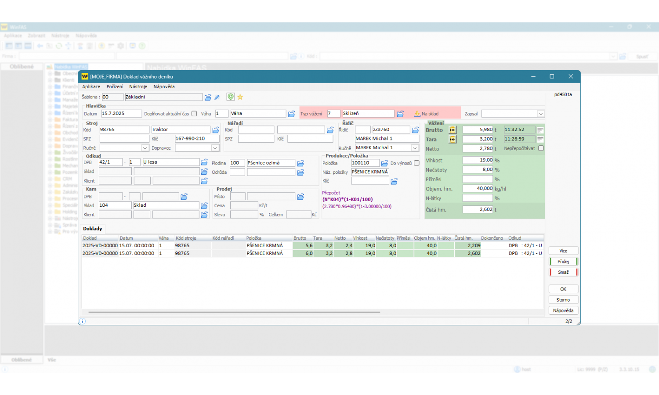Tick the Do výnosů checkbox
This screenshot has width=659, height=395.
point(416,163)
